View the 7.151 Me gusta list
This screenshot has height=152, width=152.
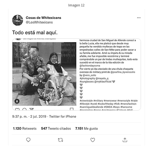click(x=86, y=128)
